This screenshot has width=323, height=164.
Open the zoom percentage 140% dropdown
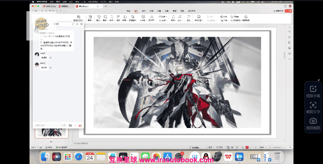pyautogui.click(x=263, y=147)
